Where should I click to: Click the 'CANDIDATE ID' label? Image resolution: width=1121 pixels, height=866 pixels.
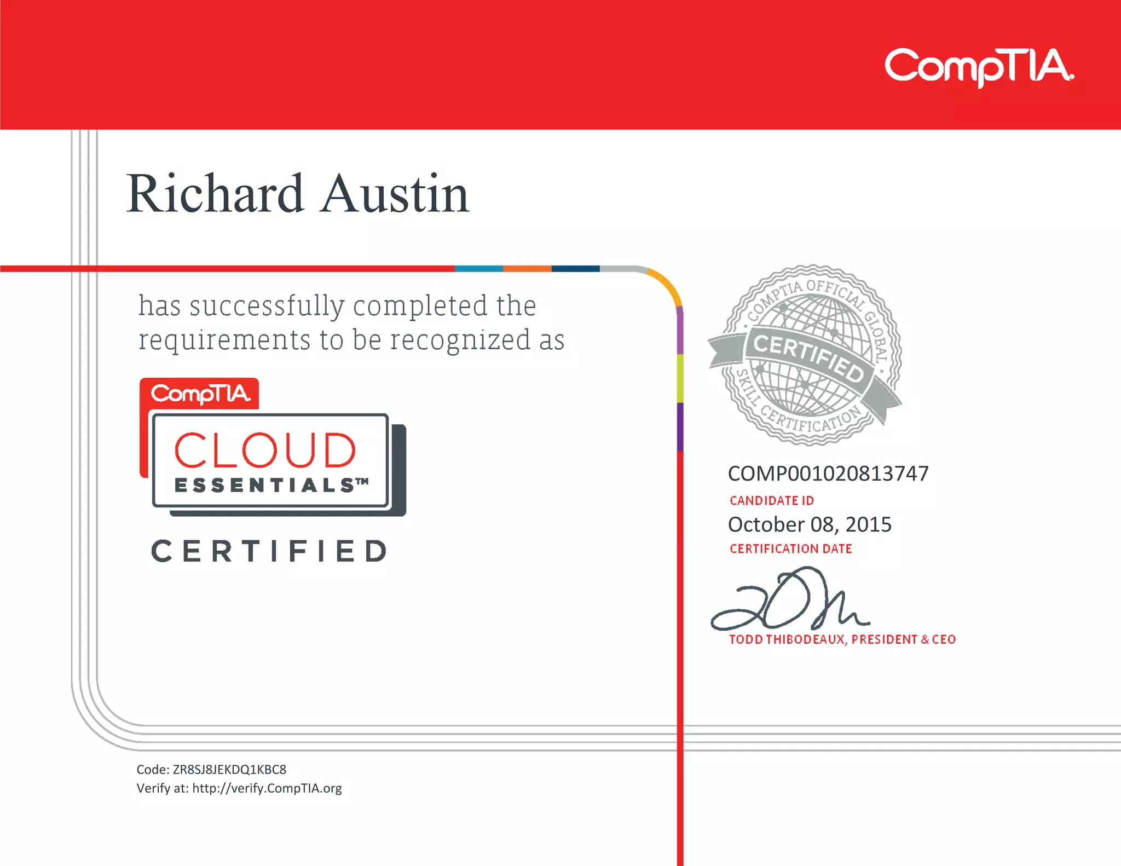click(772, 500)
